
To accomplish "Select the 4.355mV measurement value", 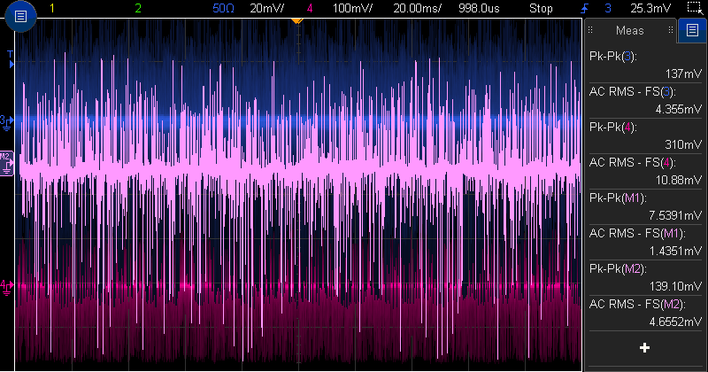I will coord(679,109).
